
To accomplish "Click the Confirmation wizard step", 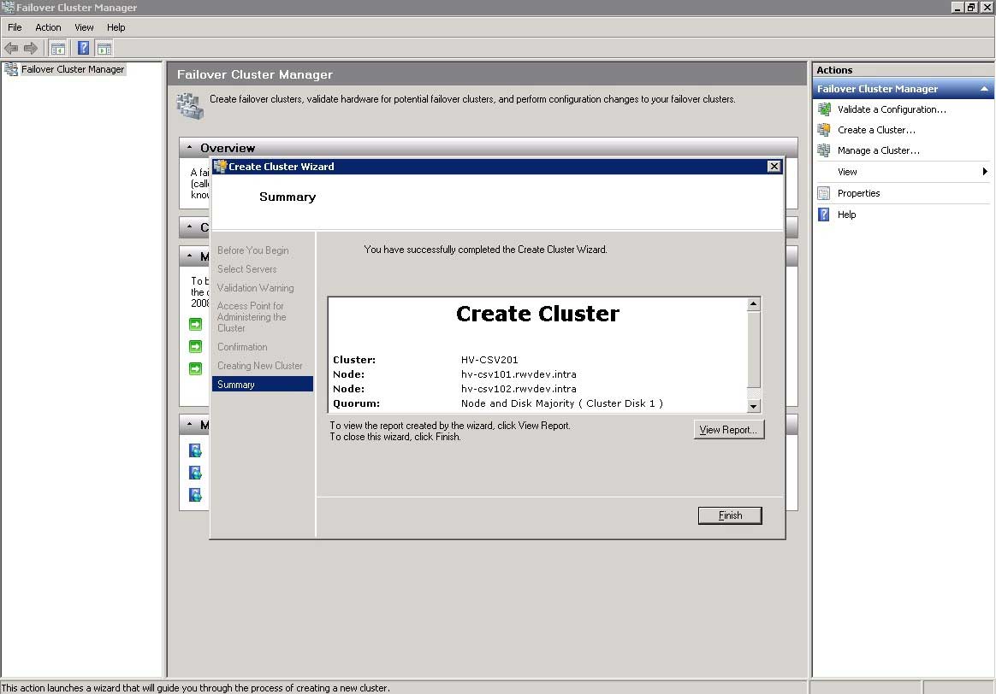I will [x=242, y=347].
